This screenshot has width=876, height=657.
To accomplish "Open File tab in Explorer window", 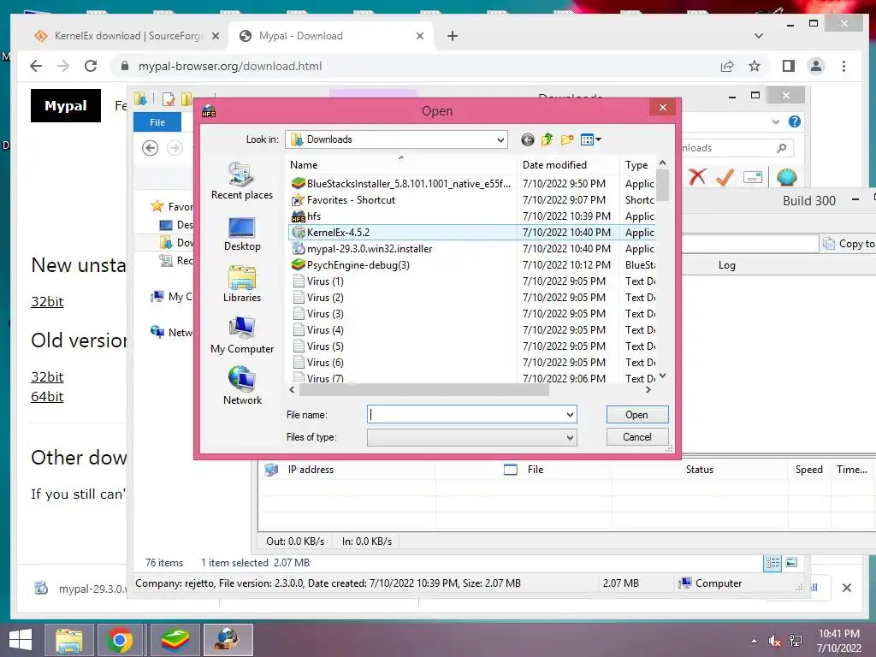I will [157, 121].
